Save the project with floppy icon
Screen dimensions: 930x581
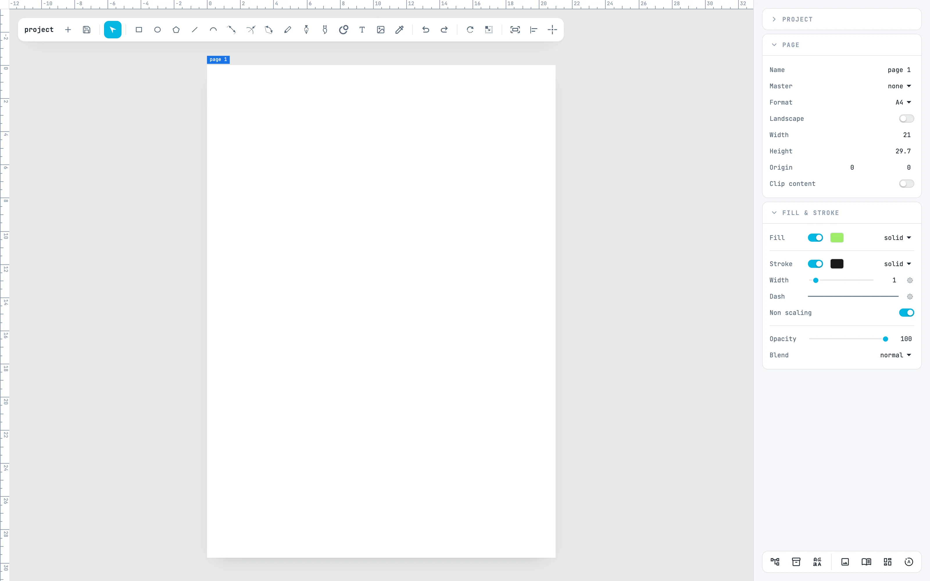87,30
